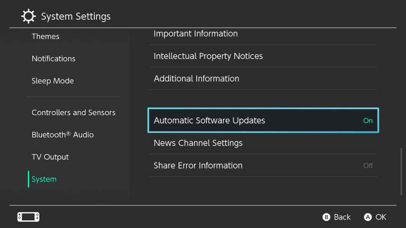The width and height of the screenshot is (406, 228).
Task: Open Important Information
Action: [195, 34]
